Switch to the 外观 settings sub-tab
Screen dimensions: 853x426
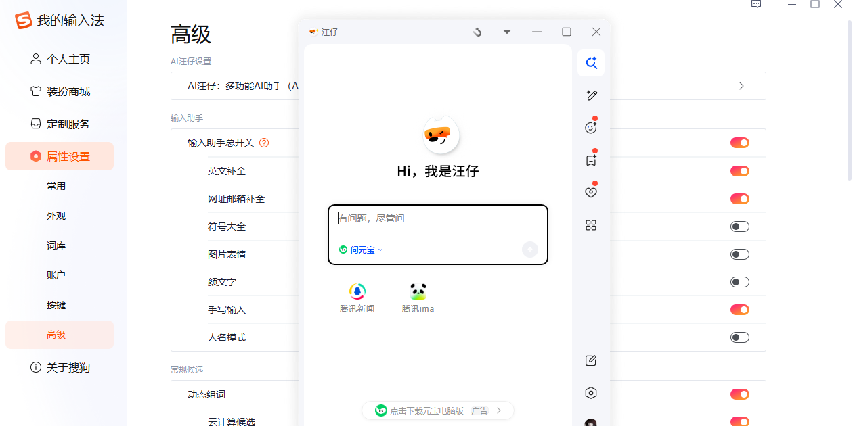tap(56, 216)
